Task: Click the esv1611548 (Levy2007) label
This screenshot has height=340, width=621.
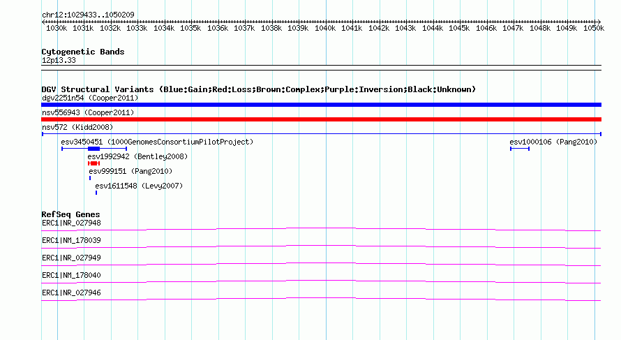Action: 139,186
